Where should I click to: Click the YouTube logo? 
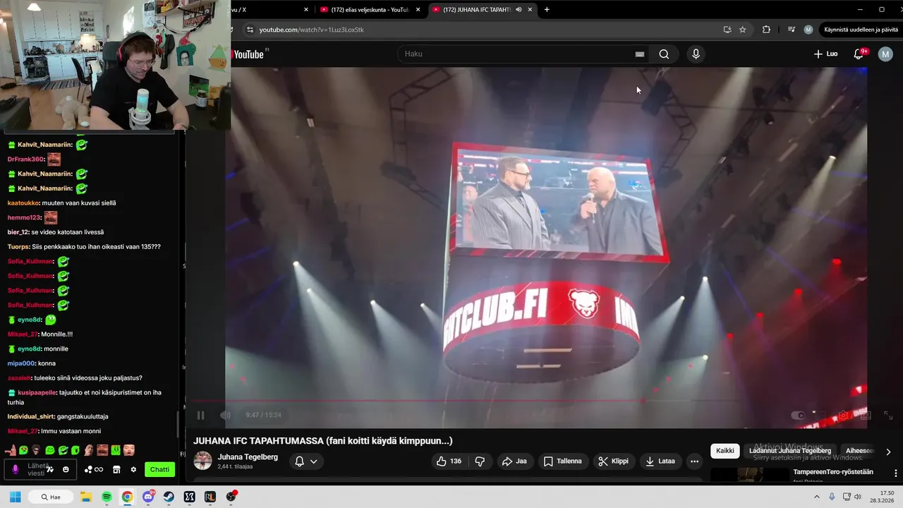[248, 54]
